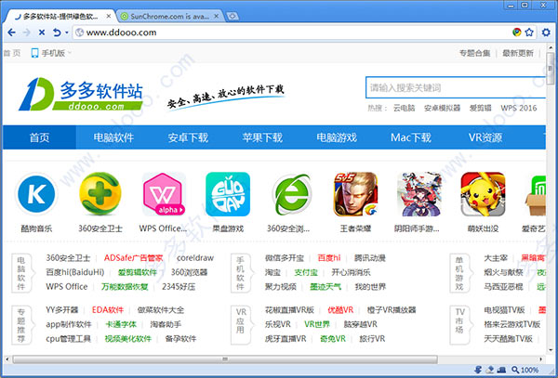558x378 pixels.
Task: Open the 电视猫TV版 link
Action: point(504,310)
